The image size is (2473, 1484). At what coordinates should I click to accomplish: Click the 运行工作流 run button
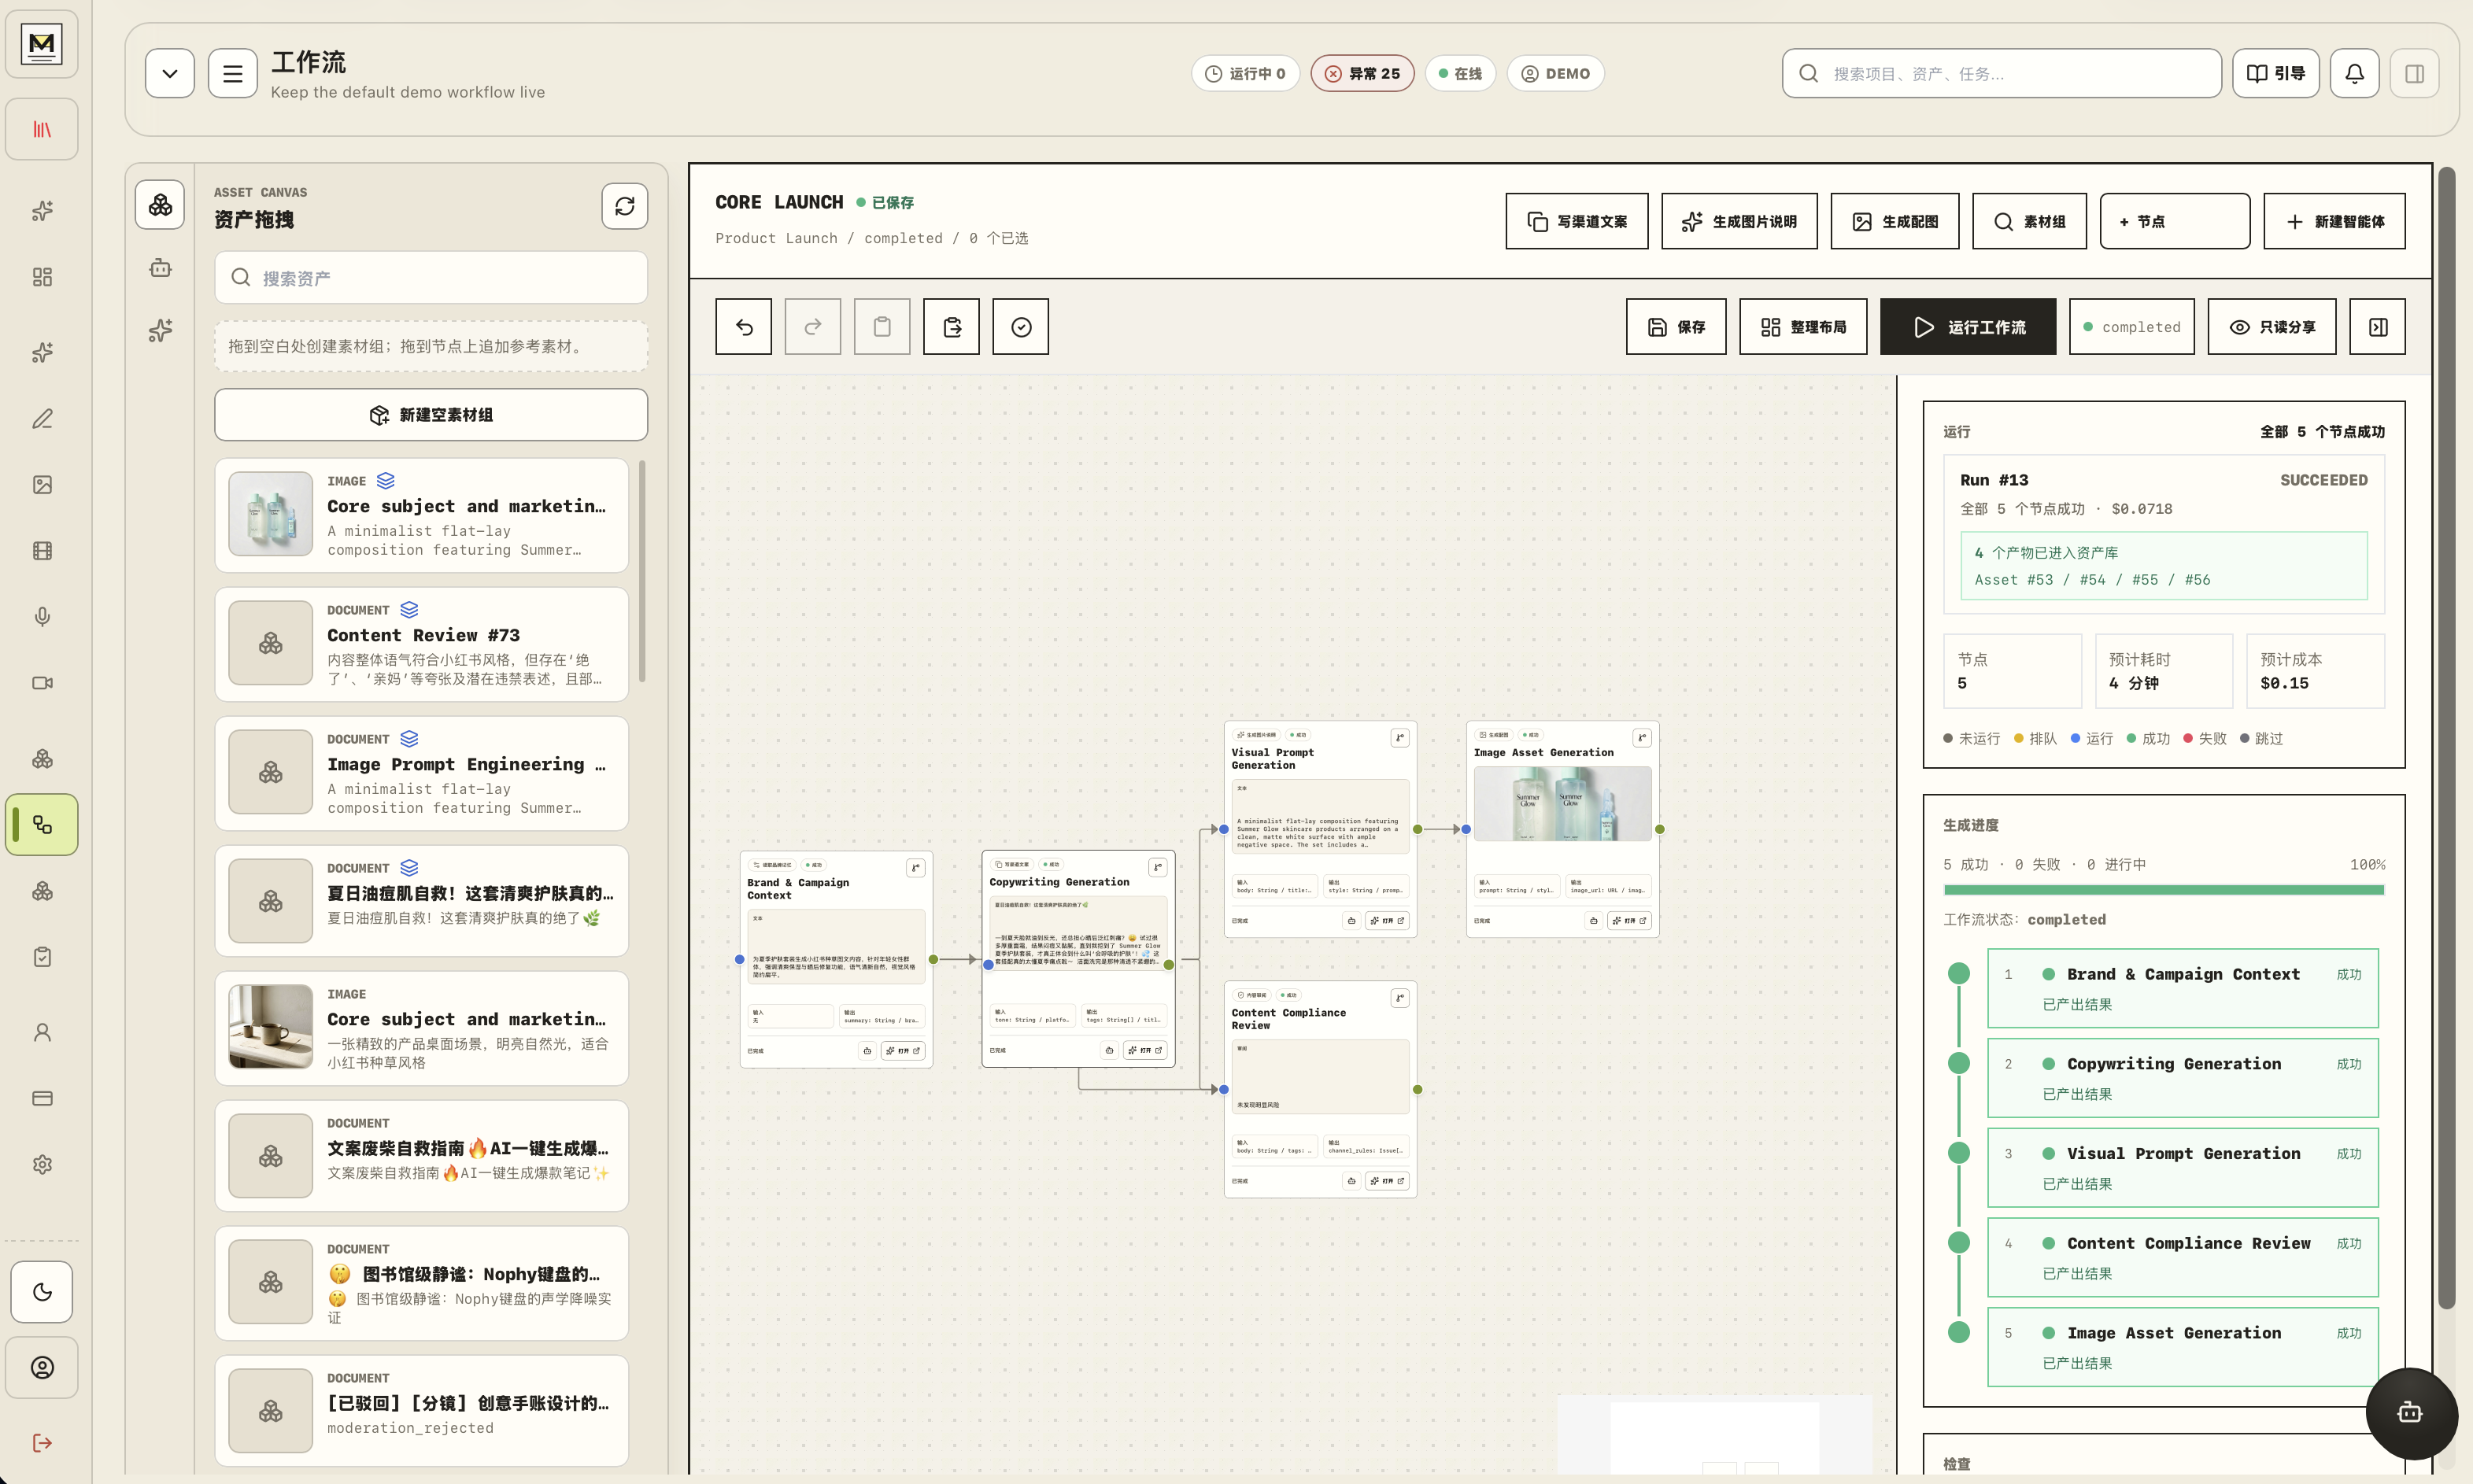(x=1968, y=327)
